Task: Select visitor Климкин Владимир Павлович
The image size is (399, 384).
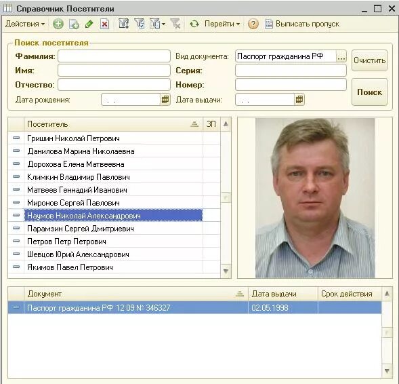Action: pos(114,177)
